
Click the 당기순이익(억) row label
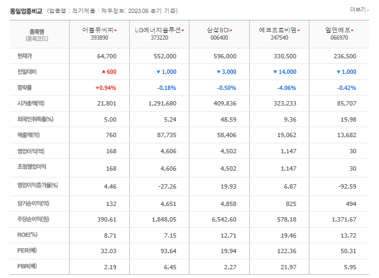pyautogui.click(x=33, y=204)
